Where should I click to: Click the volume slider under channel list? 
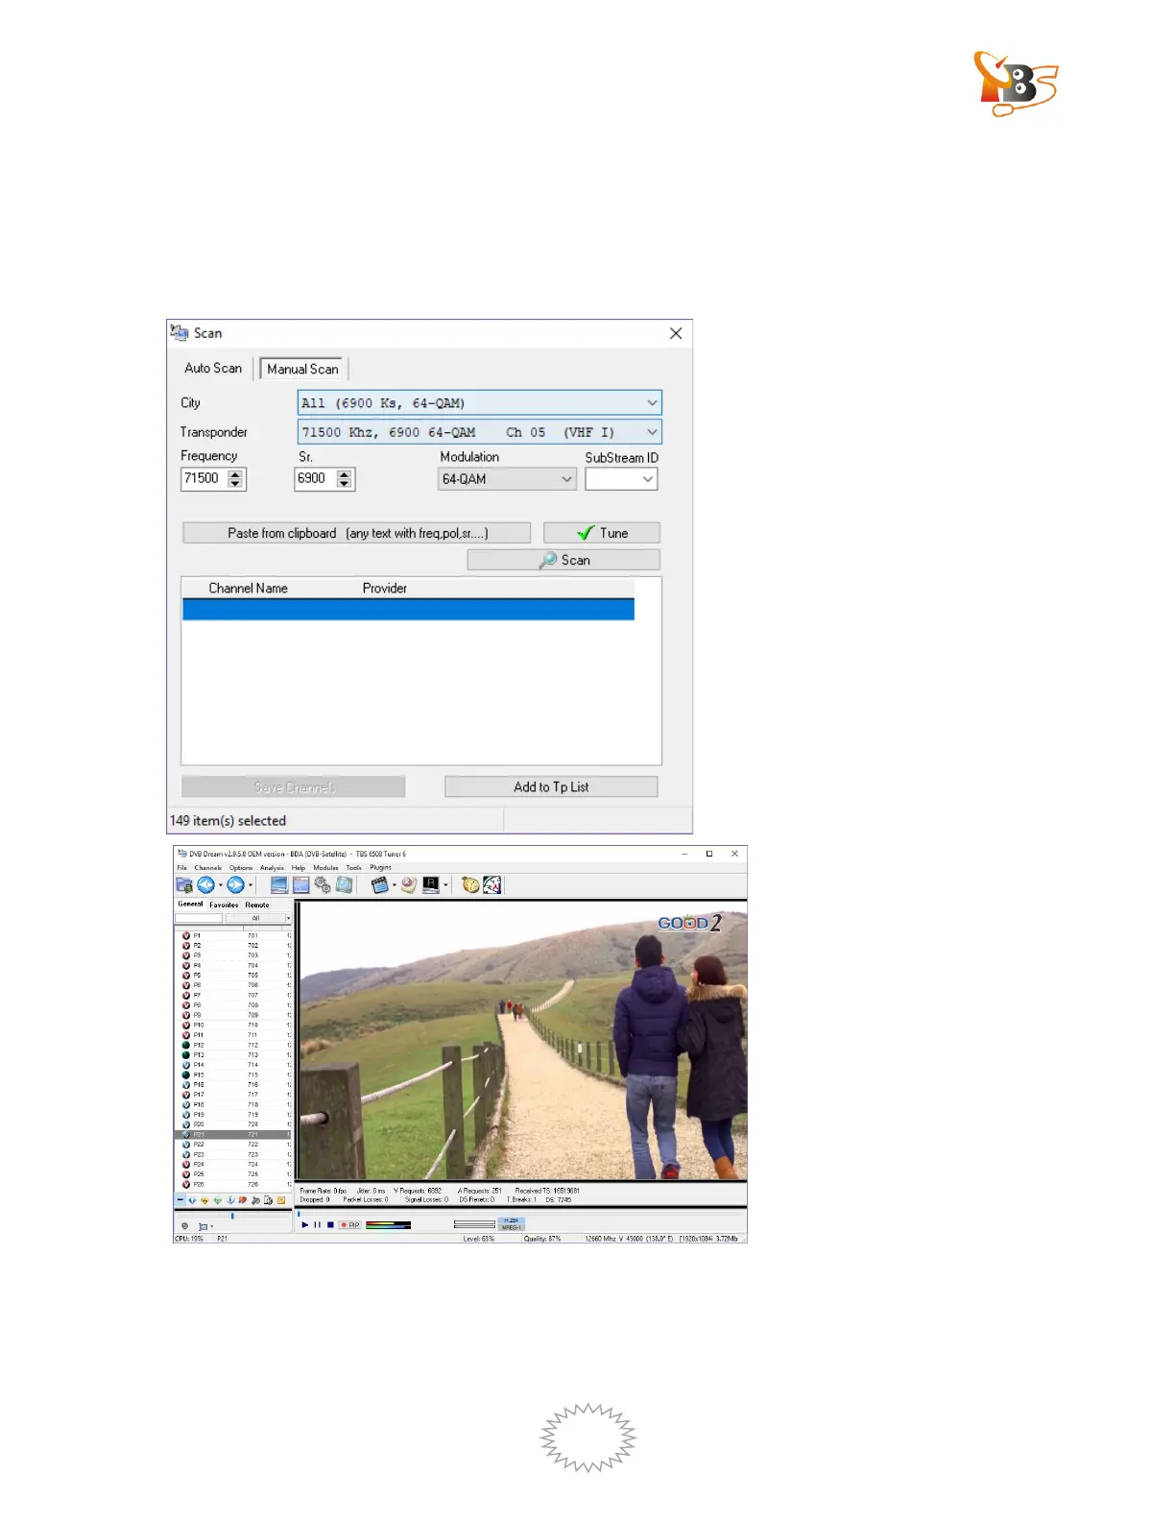click(233, 1216)
